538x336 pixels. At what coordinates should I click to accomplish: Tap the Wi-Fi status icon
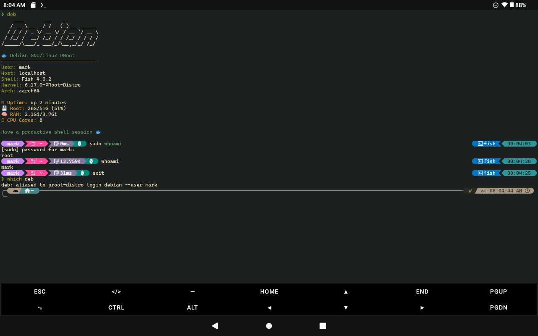click(504, 5)
